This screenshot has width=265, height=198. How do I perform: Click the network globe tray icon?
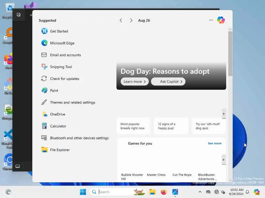[216, 192]
